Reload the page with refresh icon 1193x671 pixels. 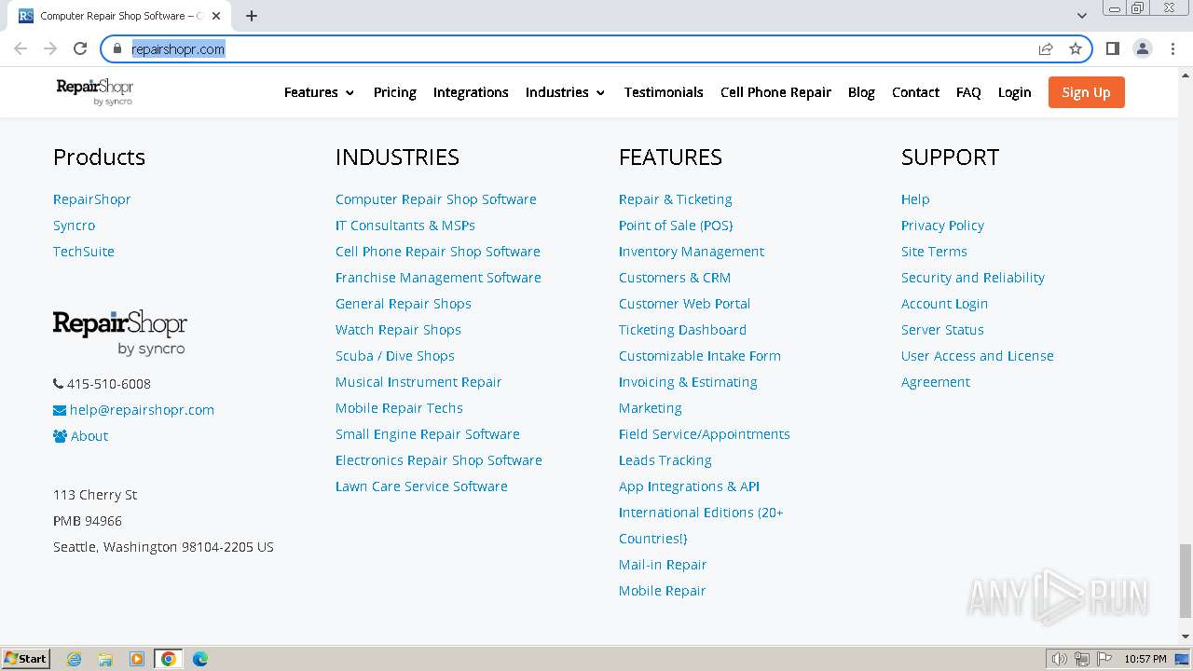coord(80,48)
